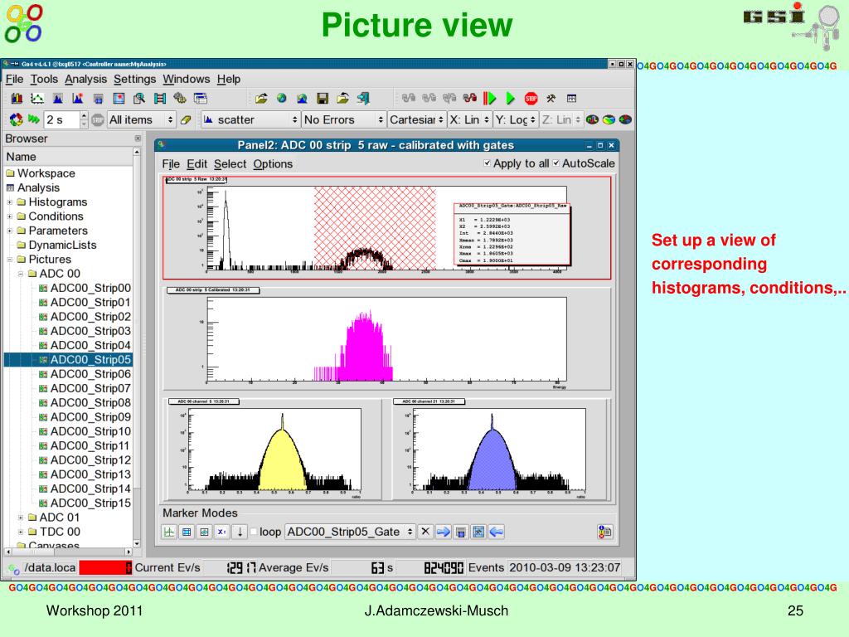Open the Tools menu
Screen dimensions: 849x637
point(44,79)
